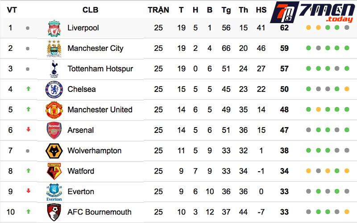The width and height of the screenshot is (357, 223).
Task: Click Manchester City's 59 points value
Action: 284,48
